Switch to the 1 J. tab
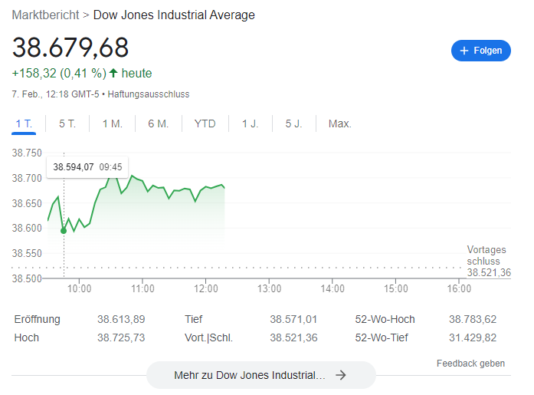 tap(251, 123)
